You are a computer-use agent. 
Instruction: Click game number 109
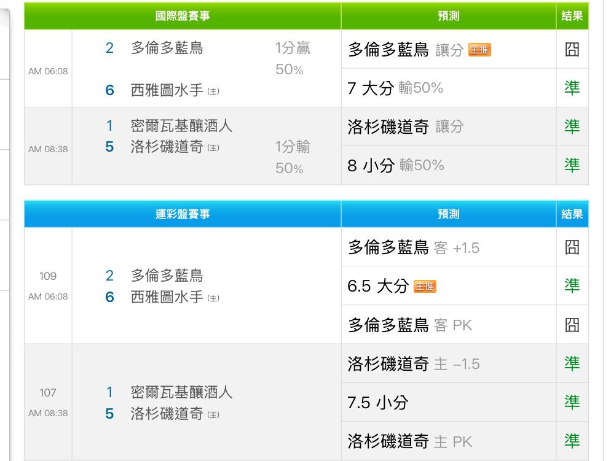pos(48,276)
